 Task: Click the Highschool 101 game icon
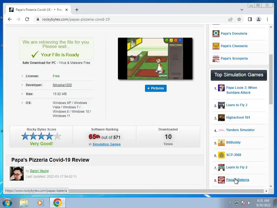(x=221, y=118)
